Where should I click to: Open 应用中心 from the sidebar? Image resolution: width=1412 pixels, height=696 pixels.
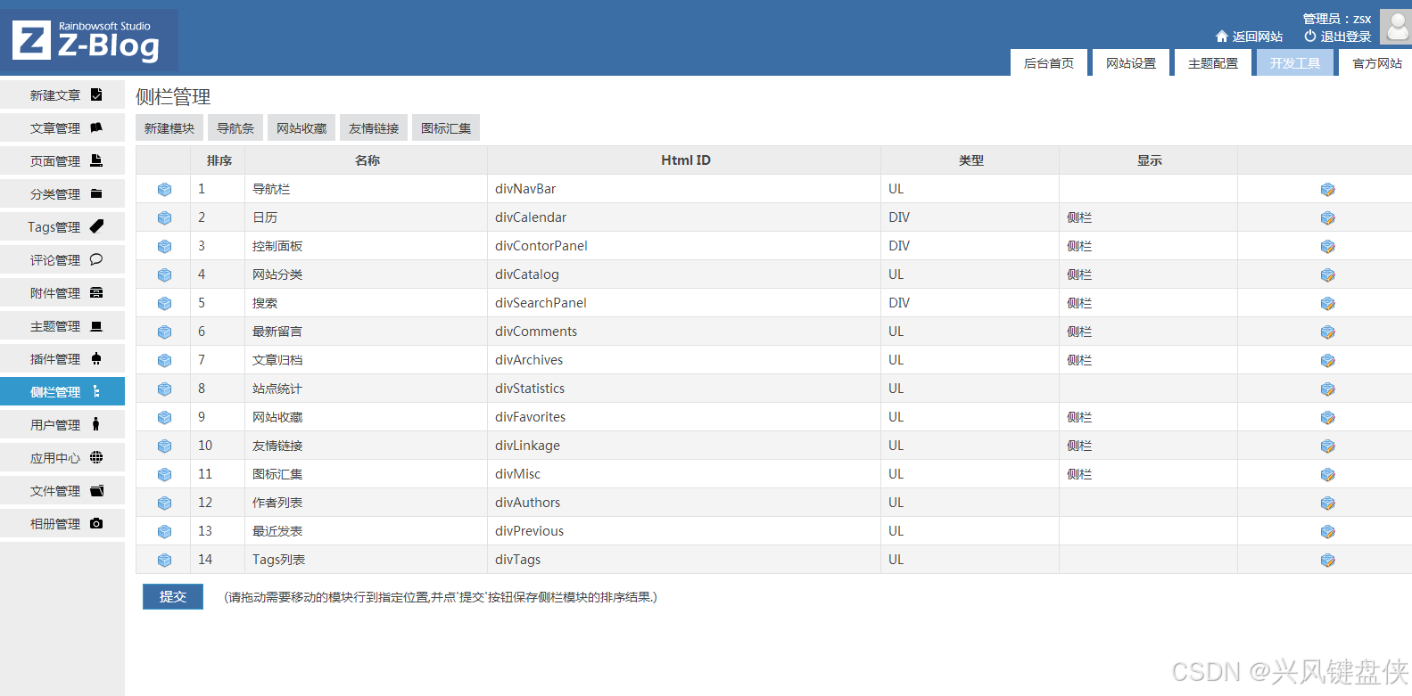point(62,458)
